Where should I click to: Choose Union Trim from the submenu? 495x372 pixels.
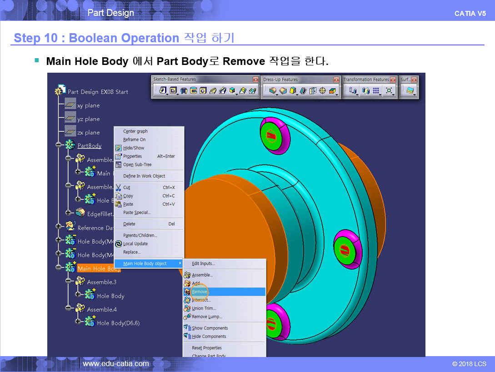click(x=204, y=308)
